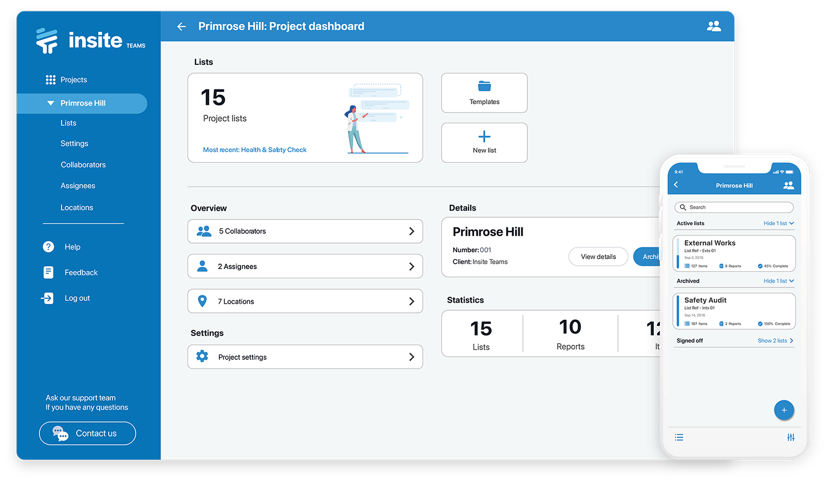This screenshot has width=830, height=482.
Task: Click the Search field on phone
Action: click(x=734, y=207)
